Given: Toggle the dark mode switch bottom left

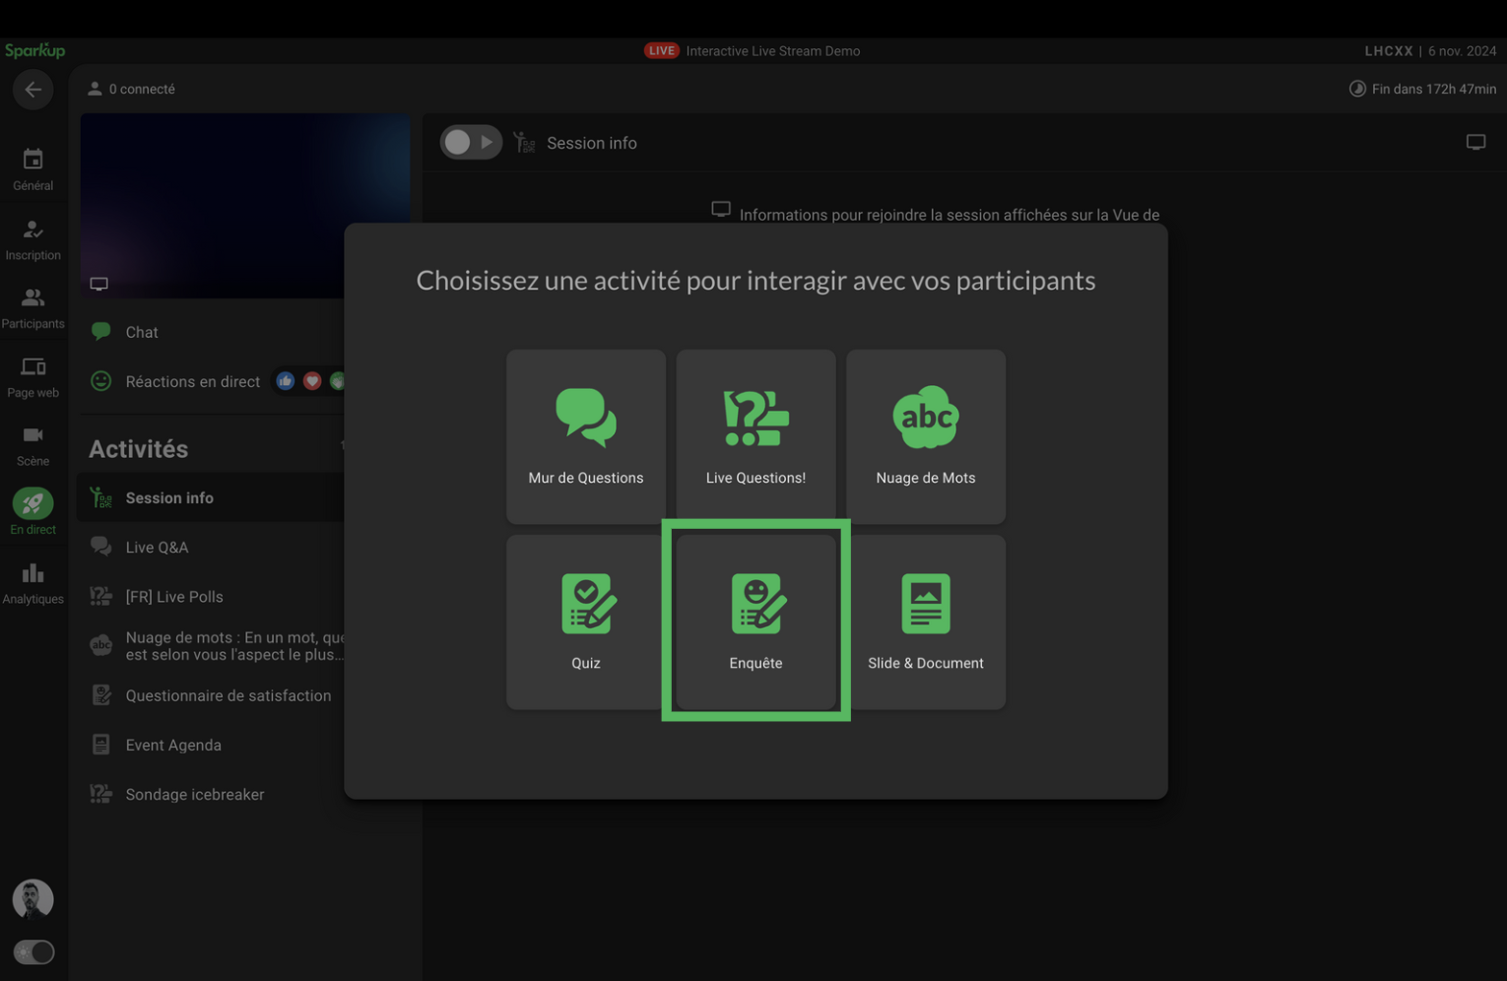Looking at the screenshot, I should click(33, 951).
